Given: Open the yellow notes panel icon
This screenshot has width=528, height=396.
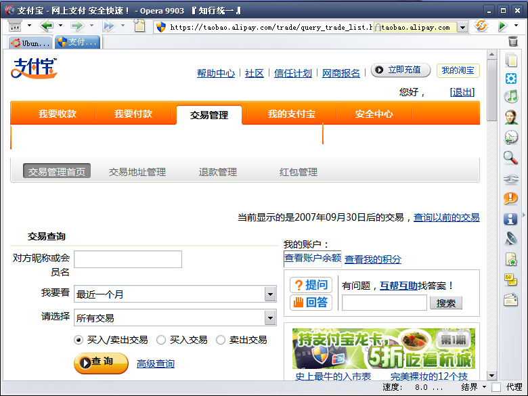Looking at the screenshot, I should point(511,280).
